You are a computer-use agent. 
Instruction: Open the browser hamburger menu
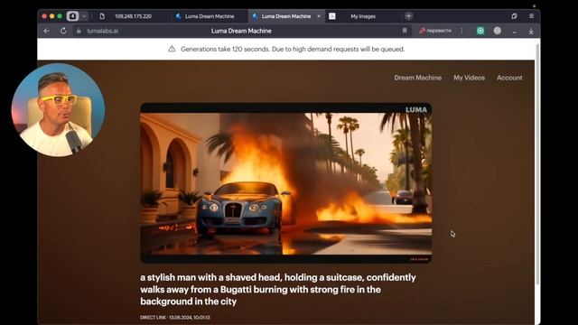tap(531, 16)
